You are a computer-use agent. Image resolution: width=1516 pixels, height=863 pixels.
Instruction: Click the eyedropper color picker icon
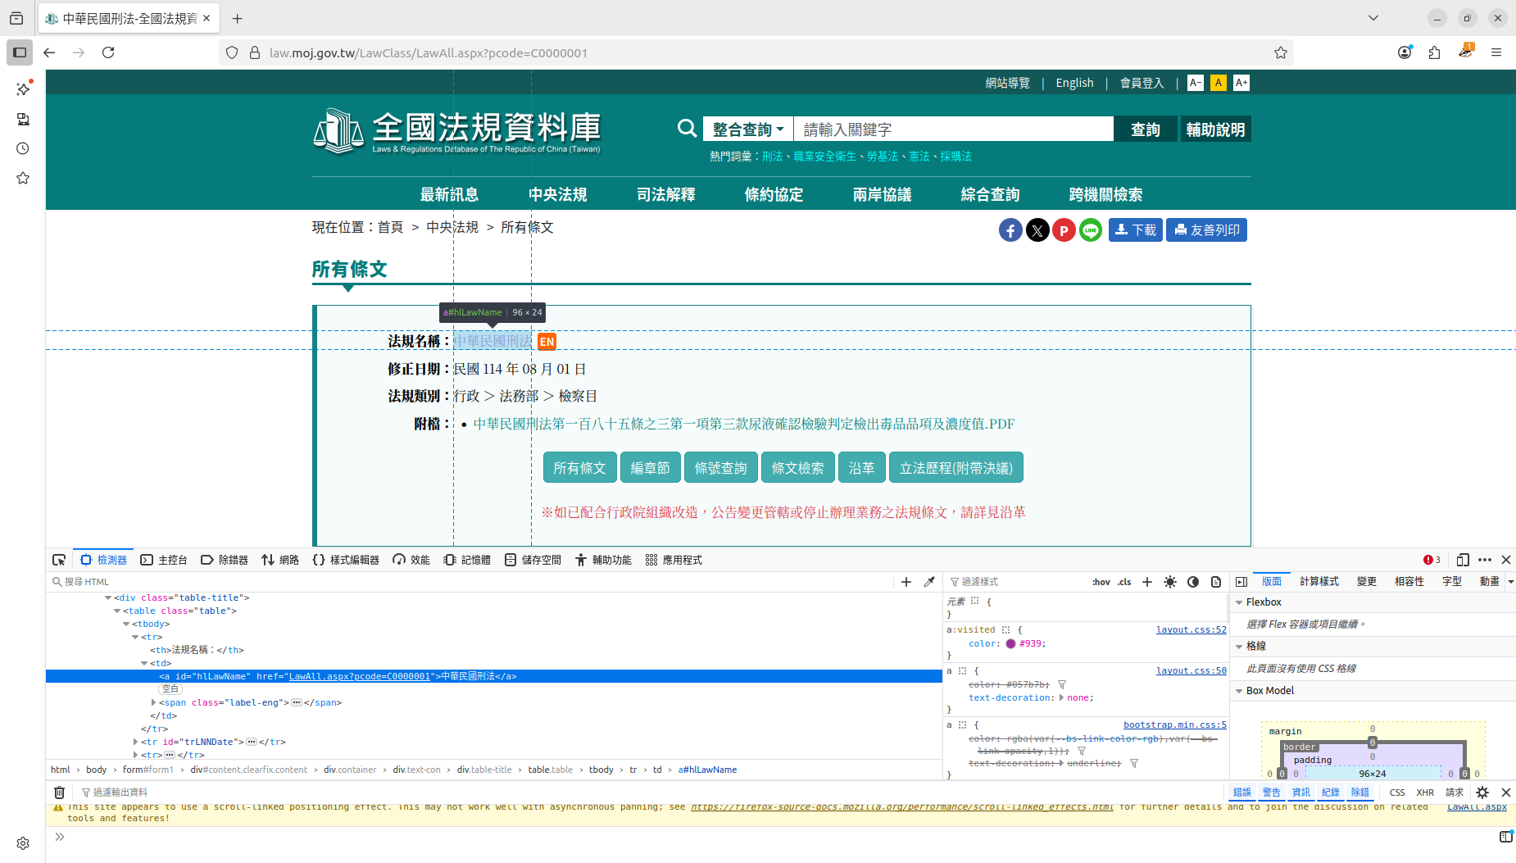(929, 582)
